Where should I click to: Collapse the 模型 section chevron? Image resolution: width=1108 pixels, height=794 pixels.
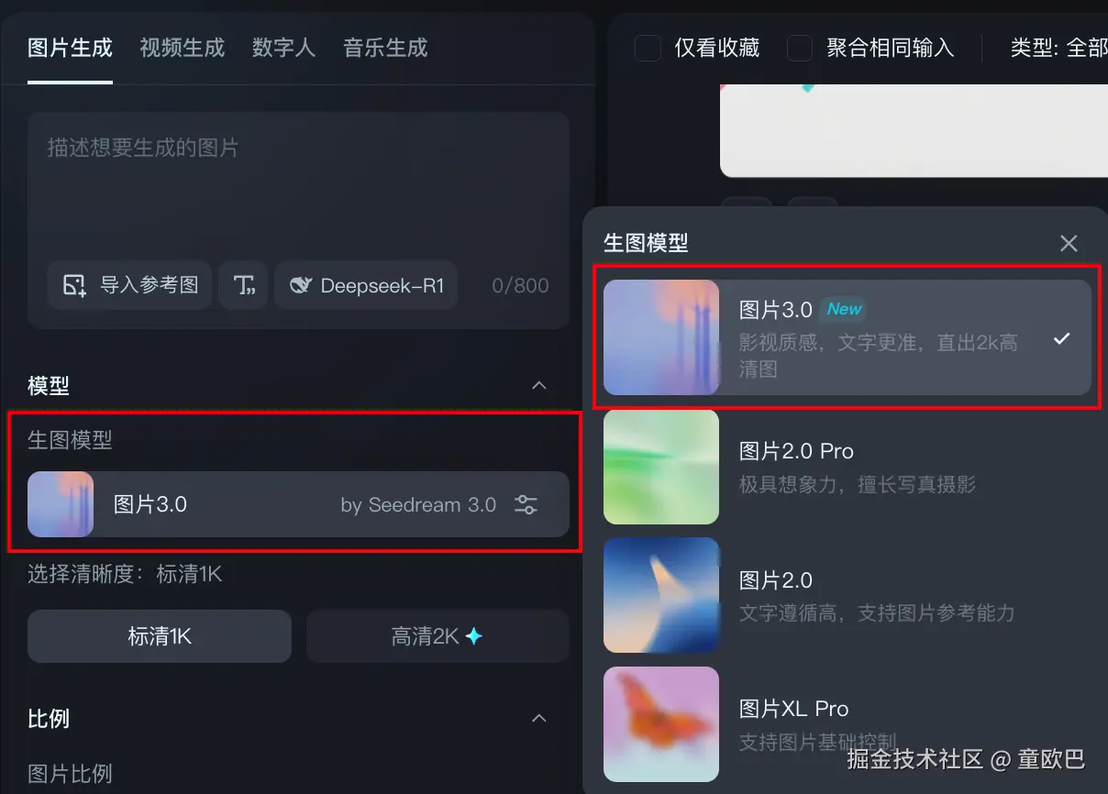pos(539,385)
